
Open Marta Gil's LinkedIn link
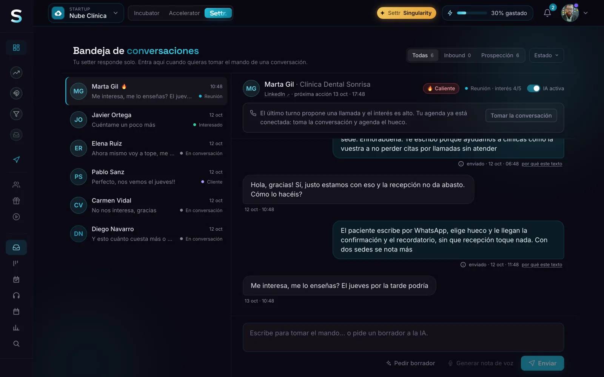(x=277, y=94)
